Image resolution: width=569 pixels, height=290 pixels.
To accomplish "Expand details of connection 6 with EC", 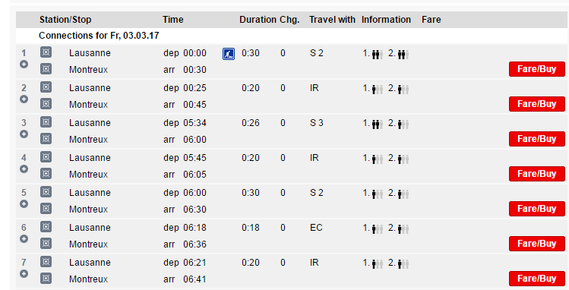I will tap(24, 238).
